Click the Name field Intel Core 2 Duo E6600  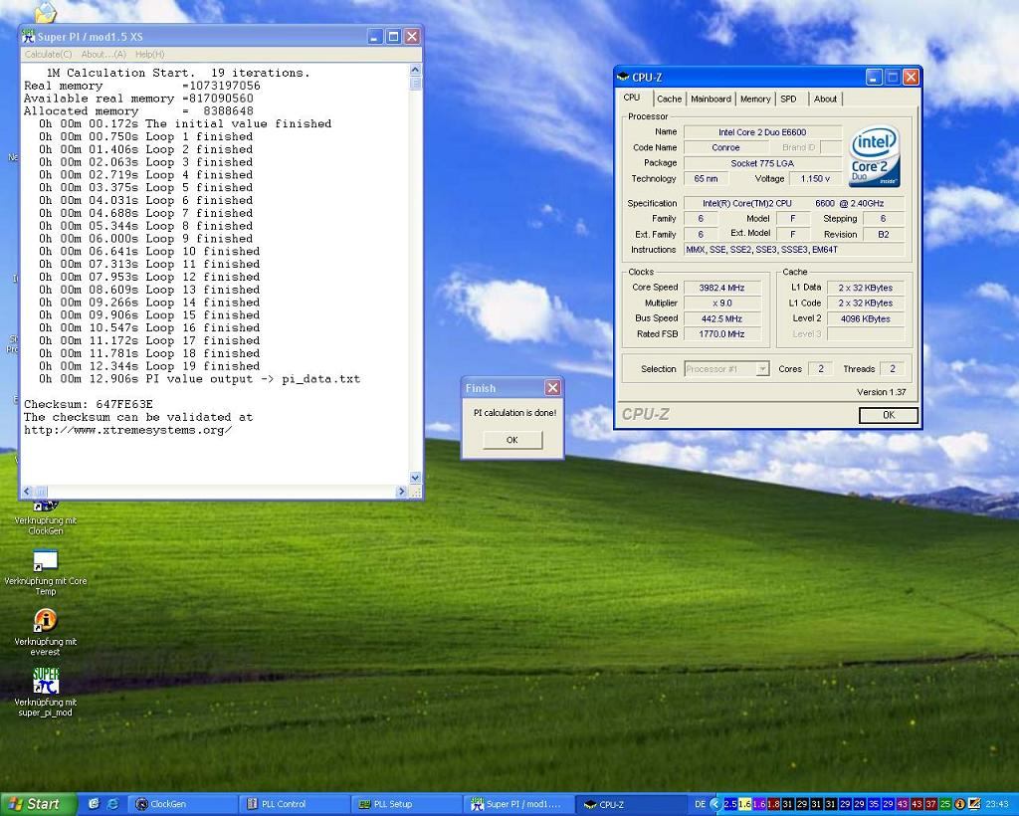762,132
